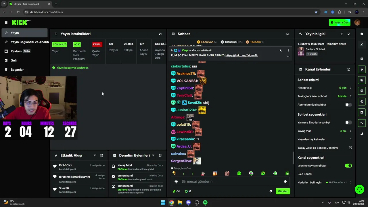Click RichBOYx in the activity feed

[x=65, y=165]
